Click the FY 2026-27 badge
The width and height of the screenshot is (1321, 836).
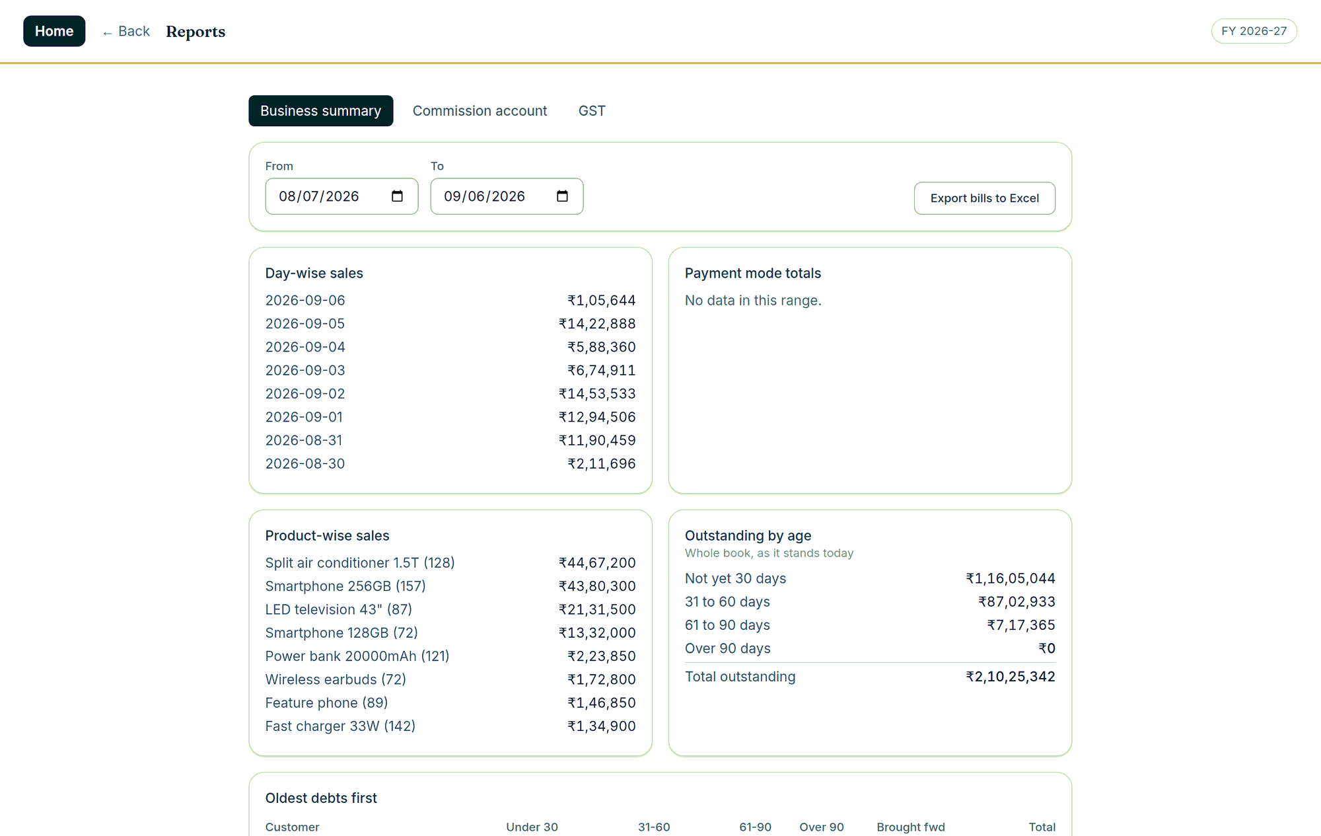pyautogui.click(x=1254, y=31)
